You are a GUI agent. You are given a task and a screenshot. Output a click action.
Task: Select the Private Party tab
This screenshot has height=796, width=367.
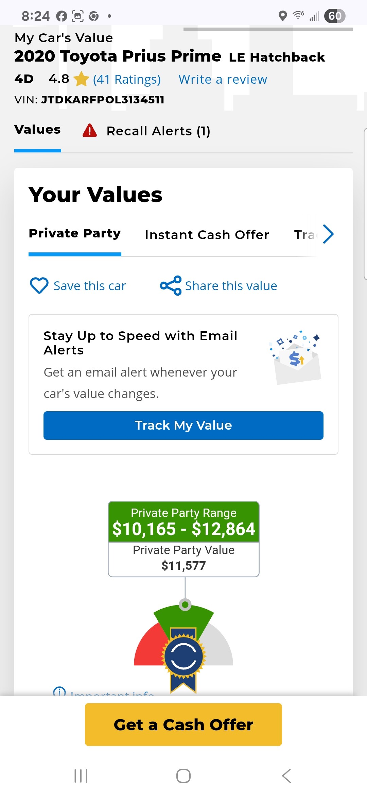tap(75, 233)
